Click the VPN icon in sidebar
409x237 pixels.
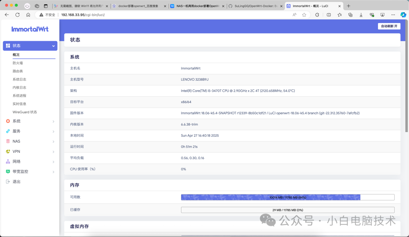(8, 151)
